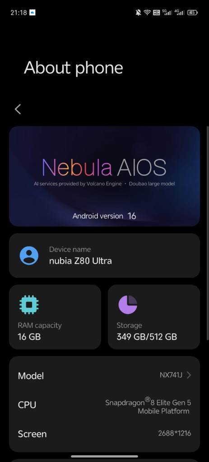The image size is (209, 462).
Task: Tap the 4G signal strength icon
Action: pos(179,12)
